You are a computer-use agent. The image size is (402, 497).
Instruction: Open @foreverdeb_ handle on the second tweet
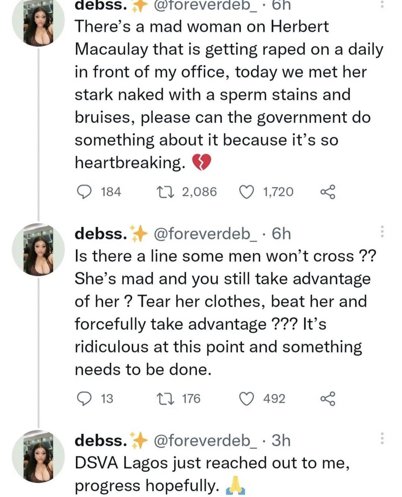pos(205,234)
